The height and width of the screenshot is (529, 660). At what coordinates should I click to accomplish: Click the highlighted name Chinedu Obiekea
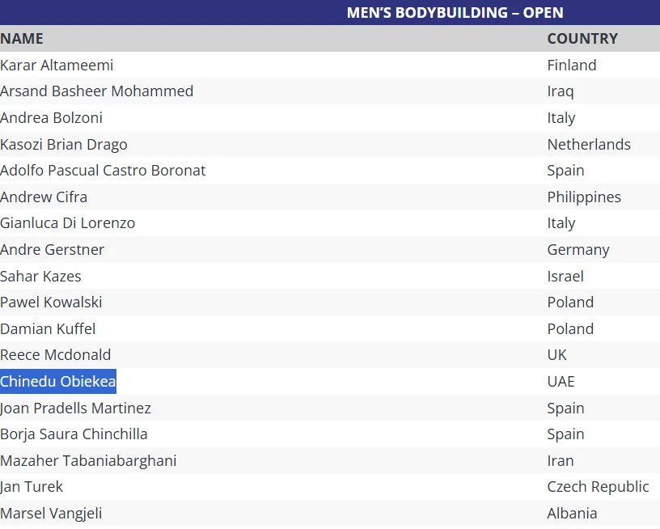click(x=58, y=381)
